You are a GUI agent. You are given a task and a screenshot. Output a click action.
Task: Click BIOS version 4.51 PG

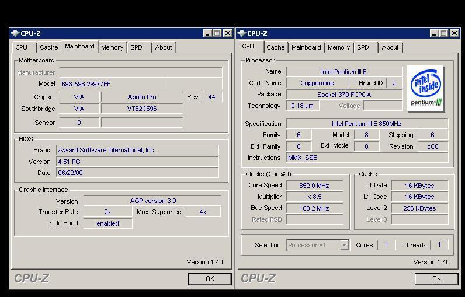pos(137,162)
